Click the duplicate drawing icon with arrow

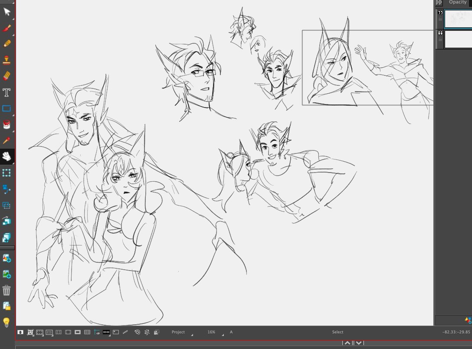7,221
